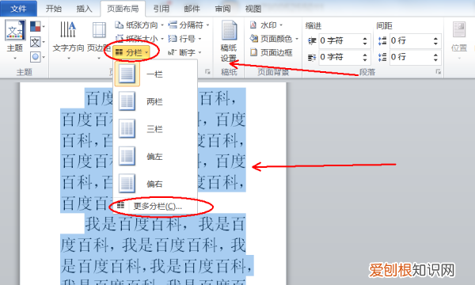Open theme colors dropdown
The image size is (475, 285).
pyautogui.click(x=37, y=26)
